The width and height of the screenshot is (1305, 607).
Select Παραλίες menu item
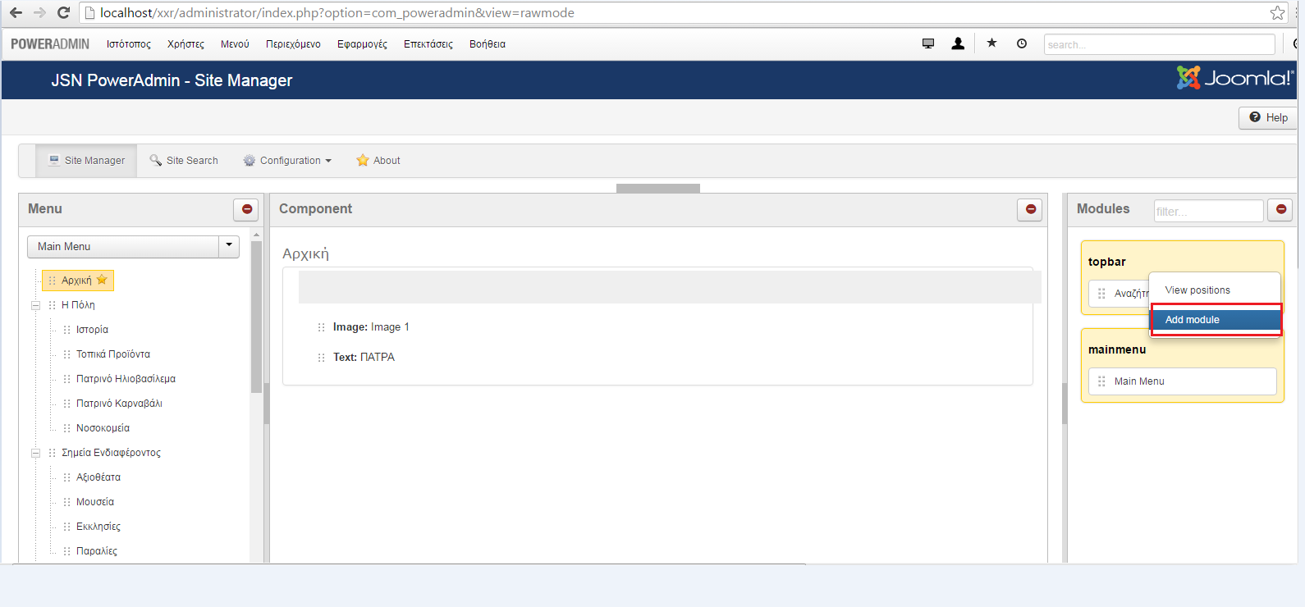coord(97,551)
